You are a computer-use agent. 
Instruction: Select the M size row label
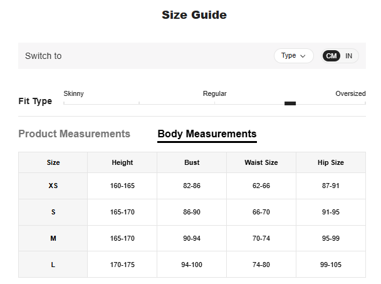(x=53, y=239)
